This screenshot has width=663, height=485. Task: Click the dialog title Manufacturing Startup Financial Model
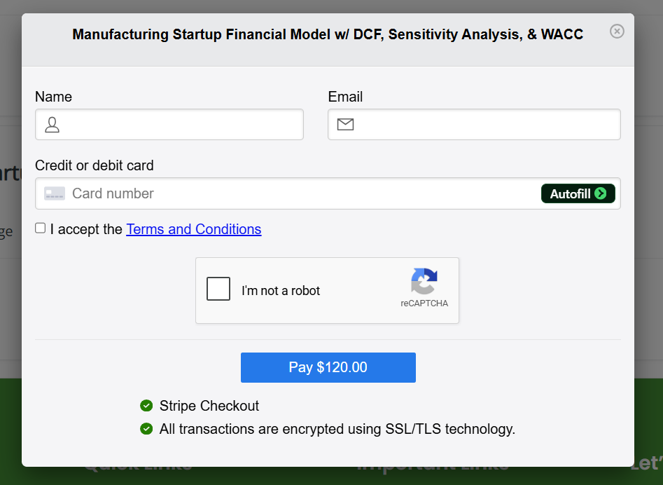328,34
